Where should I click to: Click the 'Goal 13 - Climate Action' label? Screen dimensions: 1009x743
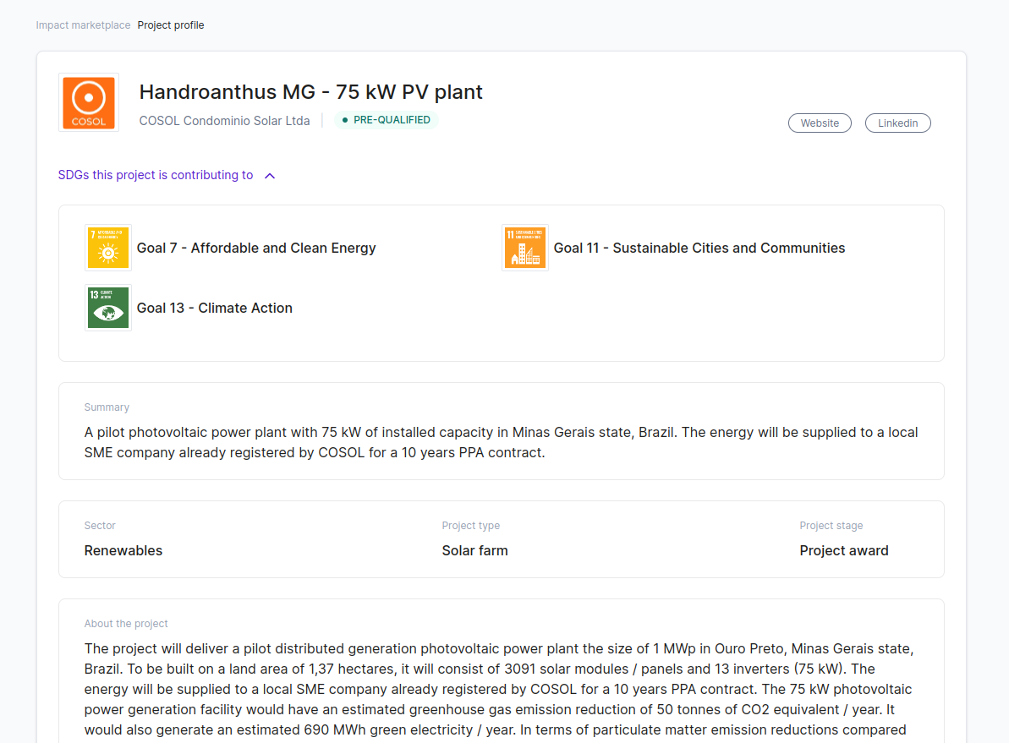click(x=214, y=309)
